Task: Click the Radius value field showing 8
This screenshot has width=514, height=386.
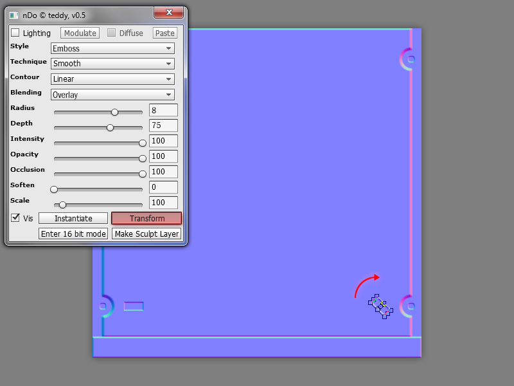Action: click(163, 110)
